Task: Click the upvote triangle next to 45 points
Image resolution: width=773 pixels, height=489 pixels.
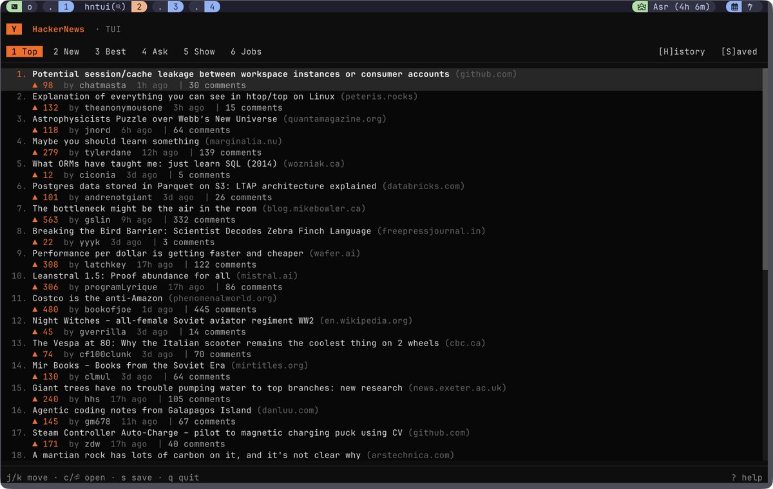Action: point(35,332)
